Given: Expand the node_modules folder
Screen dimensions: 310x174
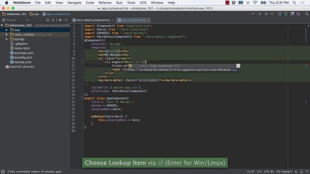Looking at the screenshot, I should tap(7, 34).
